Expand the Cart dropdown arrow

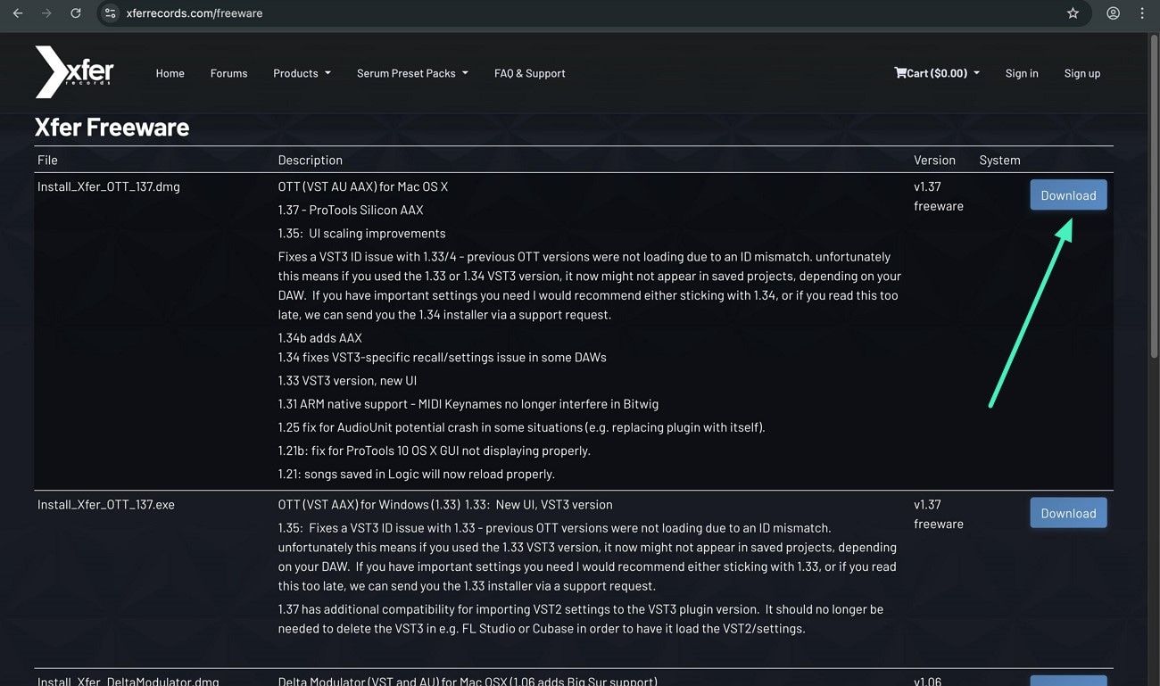pos(975,73)
